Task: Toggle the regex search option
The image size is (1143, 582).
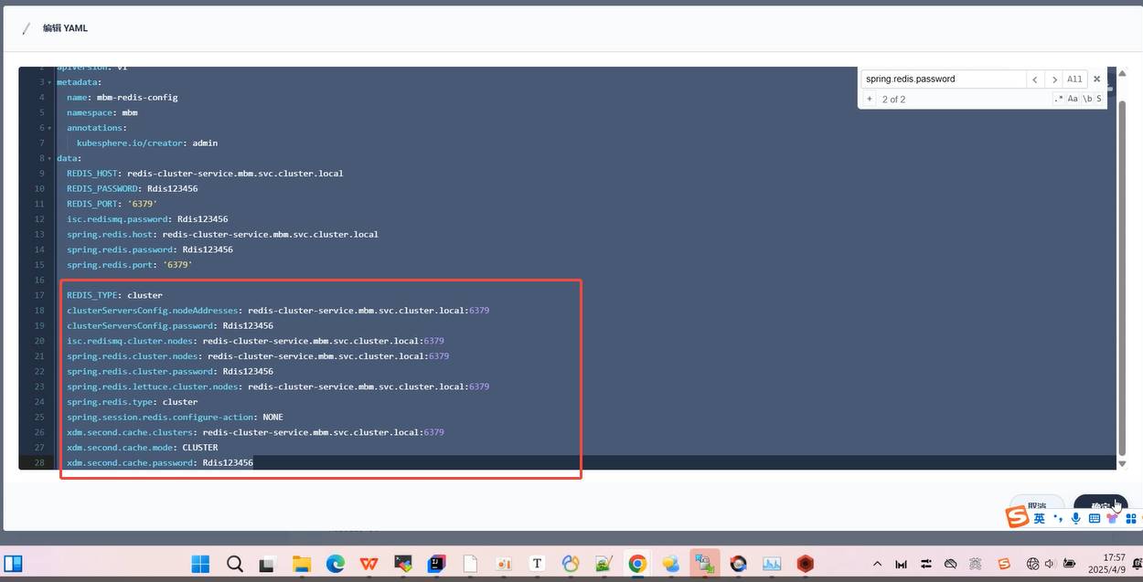Action: (x=1059, y=99)
